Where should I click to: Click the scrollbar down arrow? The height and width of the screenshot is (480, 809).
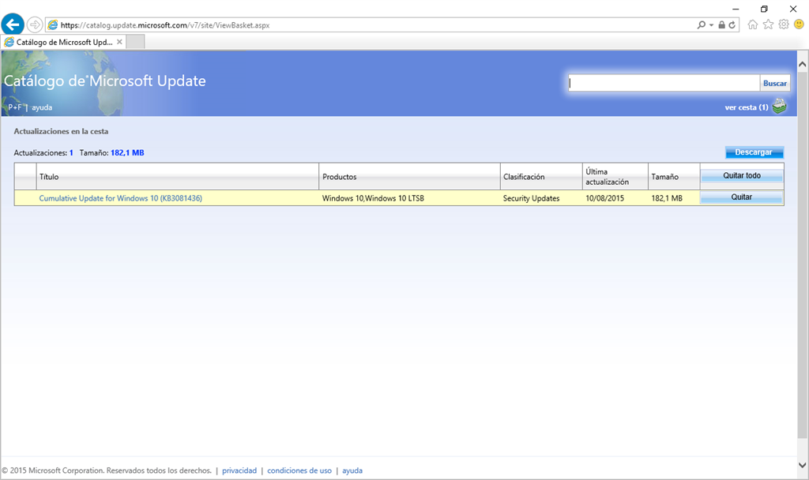pyautogui.click(x=803, y=464)
